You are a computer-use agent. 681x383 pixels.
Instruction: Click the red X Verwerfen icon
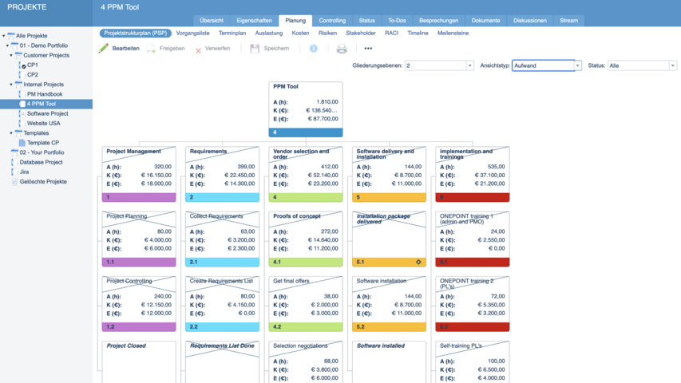coord(198,49)
